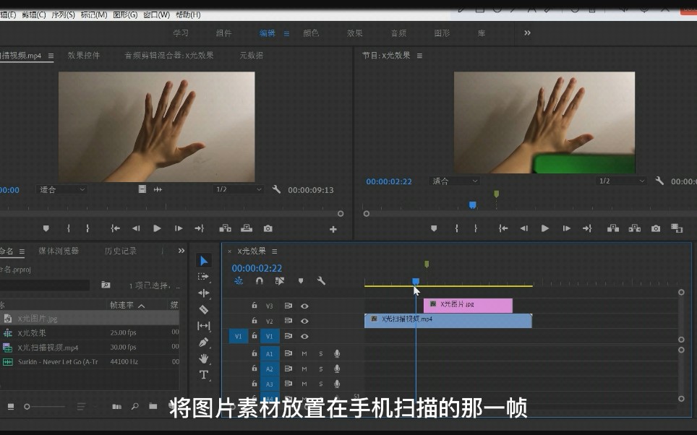This screenshot has width=697, height=435.
Task: Mute the A1 audio track
Action: [304, 353]
